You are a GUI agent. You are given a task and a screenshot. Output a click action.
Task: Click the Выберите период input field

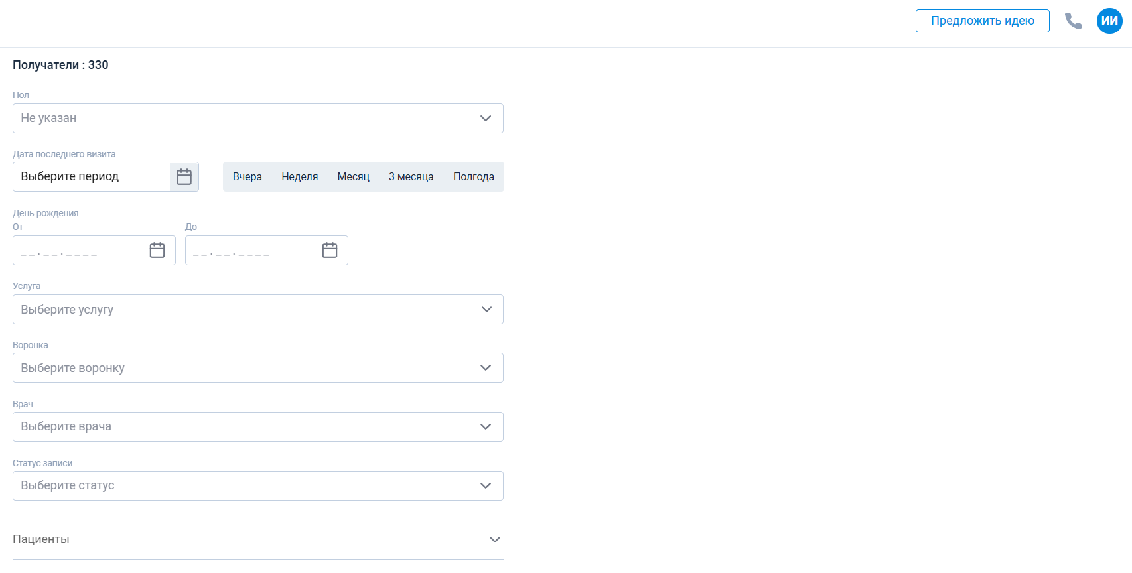pyautogui.click(x=92, y=176)
